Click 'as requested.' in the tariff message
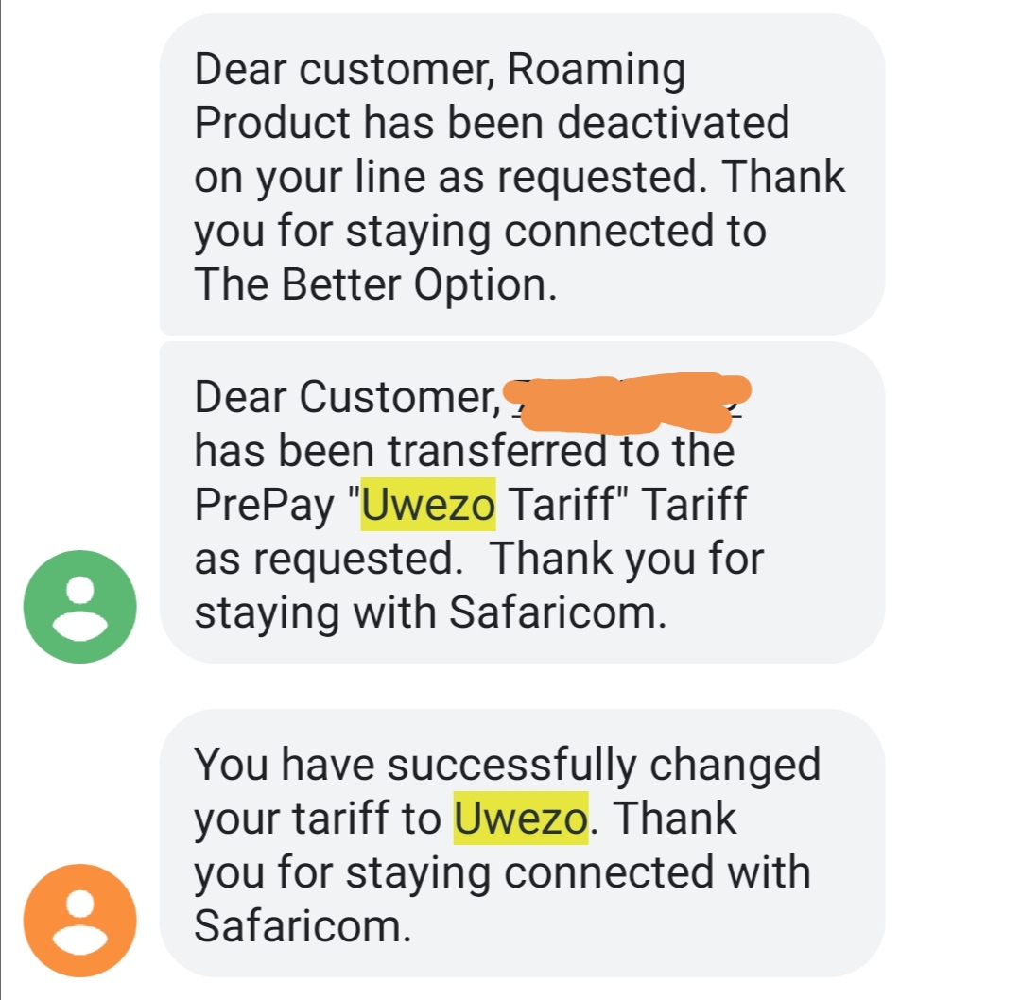The width and height of the screenshot is (1021, 1000). tap(328, 560)
